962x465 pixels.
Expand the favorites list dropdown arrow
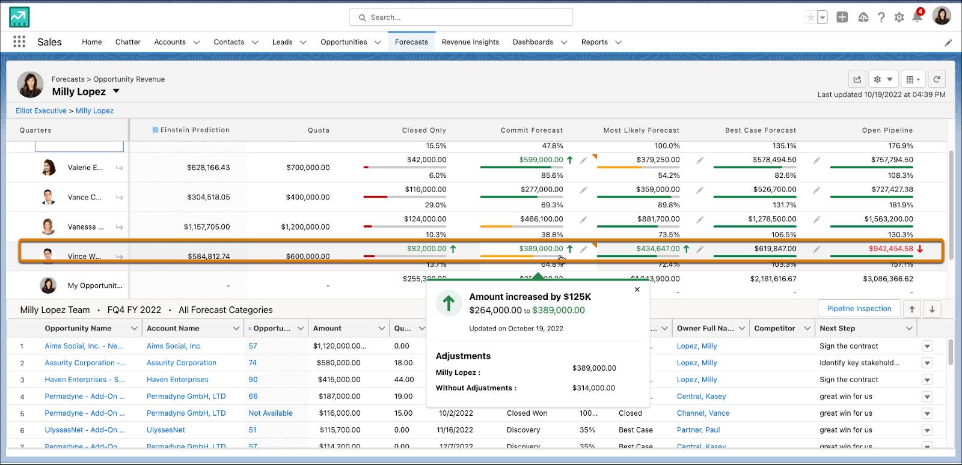click(823, 17)
